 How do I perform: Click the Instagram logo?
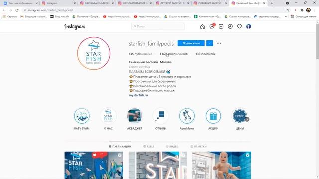75,26
